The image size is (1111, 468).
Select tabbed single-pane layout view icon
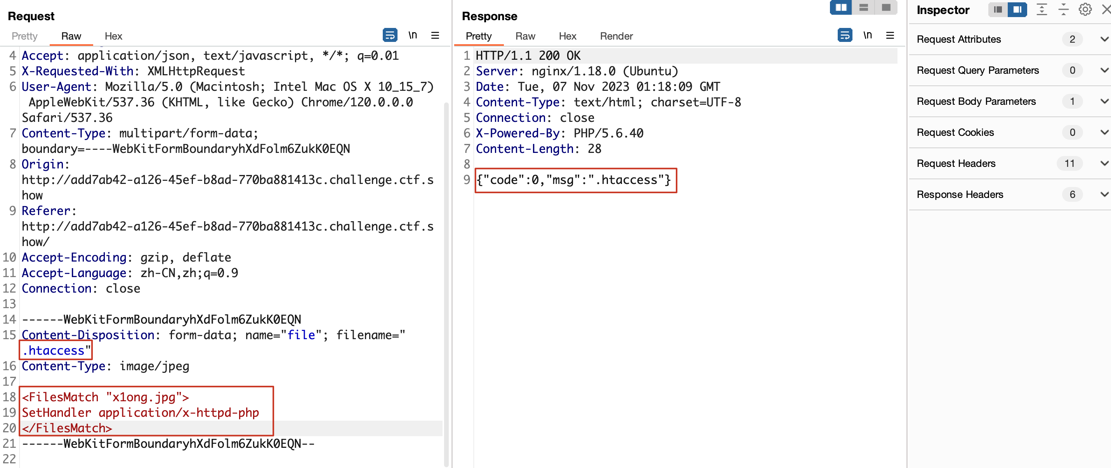tap(886, 7)
